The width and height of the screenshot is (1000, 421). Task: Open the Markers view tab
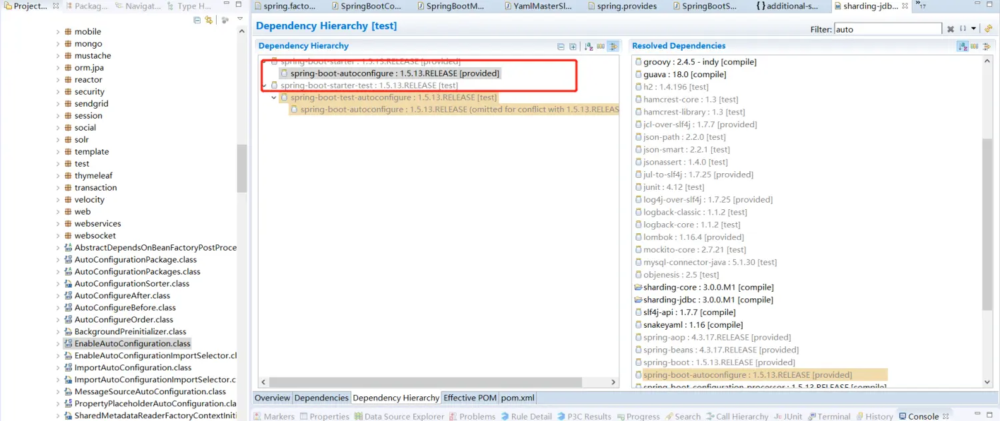click(x=273, y=416)
